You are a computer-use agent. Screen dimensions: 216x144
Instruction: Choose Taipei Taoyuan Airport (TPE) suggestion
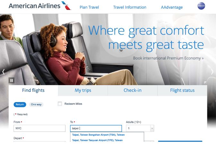tap(97, 140)
